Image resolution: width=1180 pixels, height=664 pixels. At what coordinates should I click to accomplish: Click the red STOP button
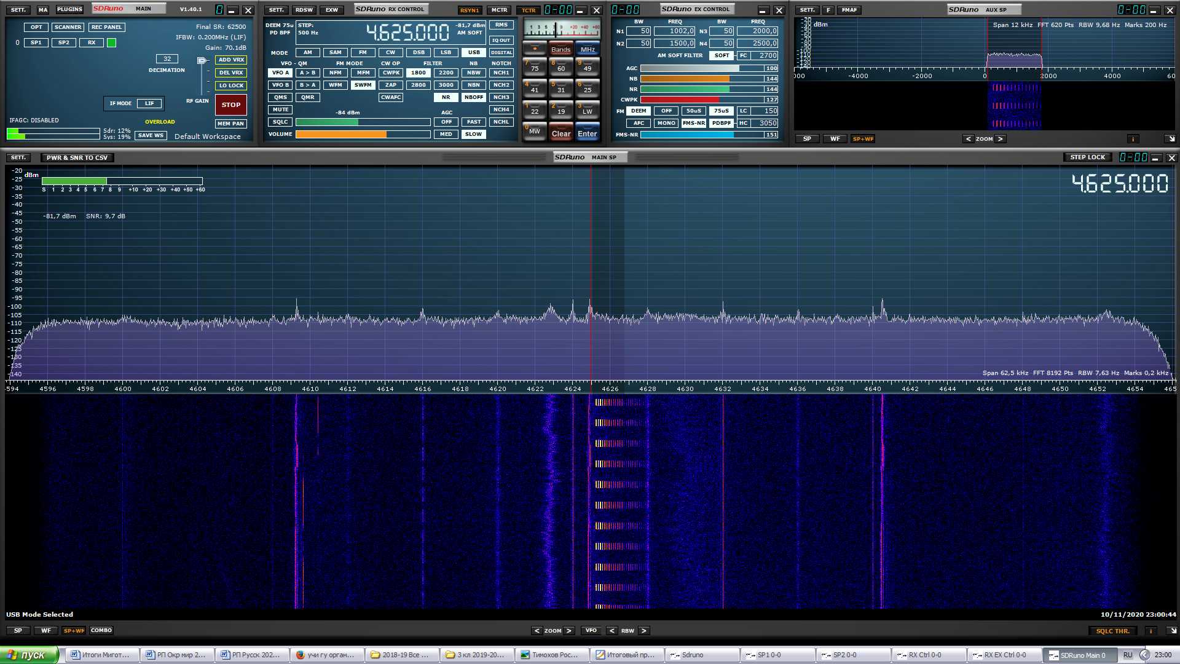click(x=231, y=105)
